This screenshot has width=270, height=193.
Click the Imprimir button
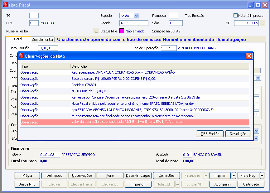pos(220,176)
